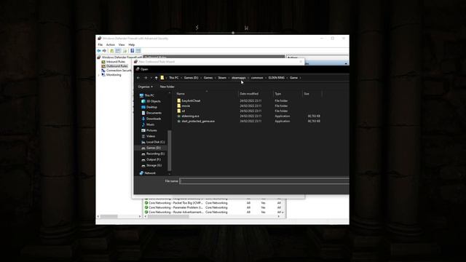Click the blue Back arrow in the Firewall toolbar
The width and height of the screenshot is (466, 262).
tap(99, 51)
